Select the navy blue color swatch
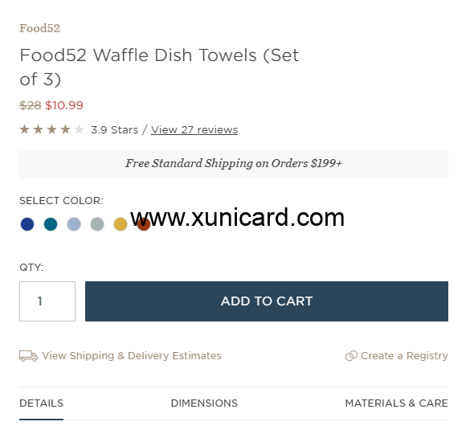The width and height of the screenshot is (474, 434). point(27,224)
